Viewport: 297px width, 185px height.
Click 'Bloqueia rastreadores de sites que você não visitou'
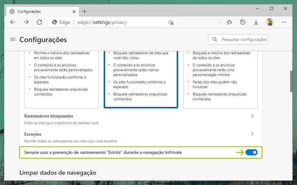tap(141, 55)
